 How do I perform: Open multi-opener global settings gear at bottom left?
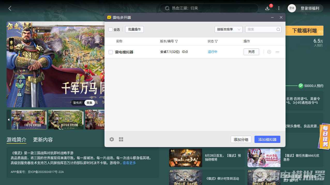coord(111,139)
